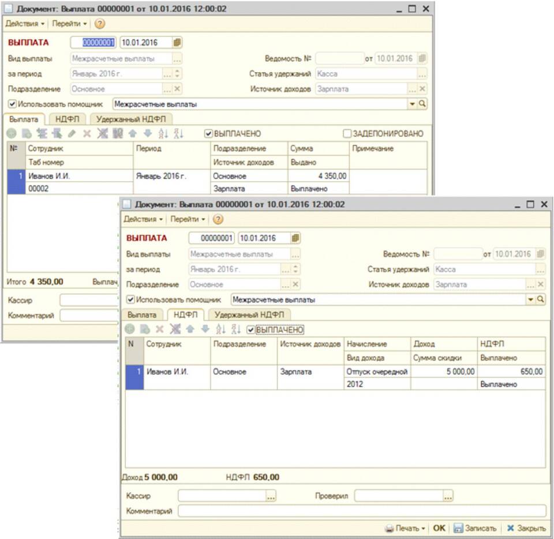
Task: Uncheck Использовать помощник in the front window
Action: coord(131,300)
